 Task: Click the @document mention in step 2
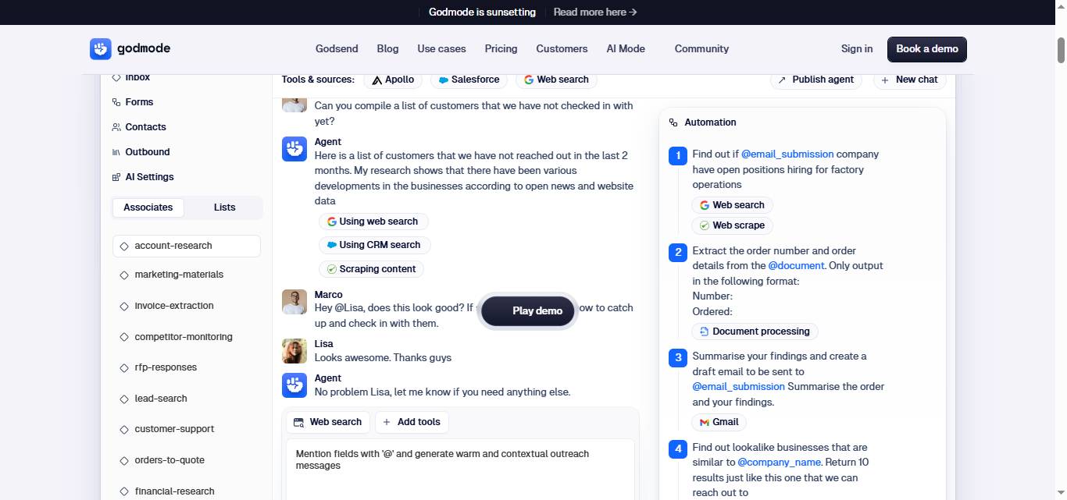[x=796, y=266]
